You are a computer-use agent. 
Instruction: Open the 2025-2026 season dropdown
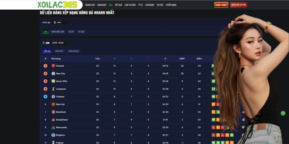(59, 43)
